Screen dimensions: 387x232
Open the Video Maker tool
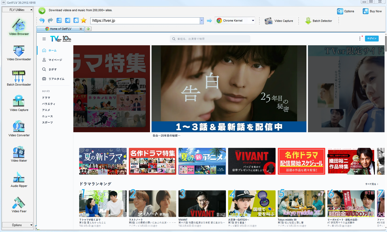pos(19,154)
